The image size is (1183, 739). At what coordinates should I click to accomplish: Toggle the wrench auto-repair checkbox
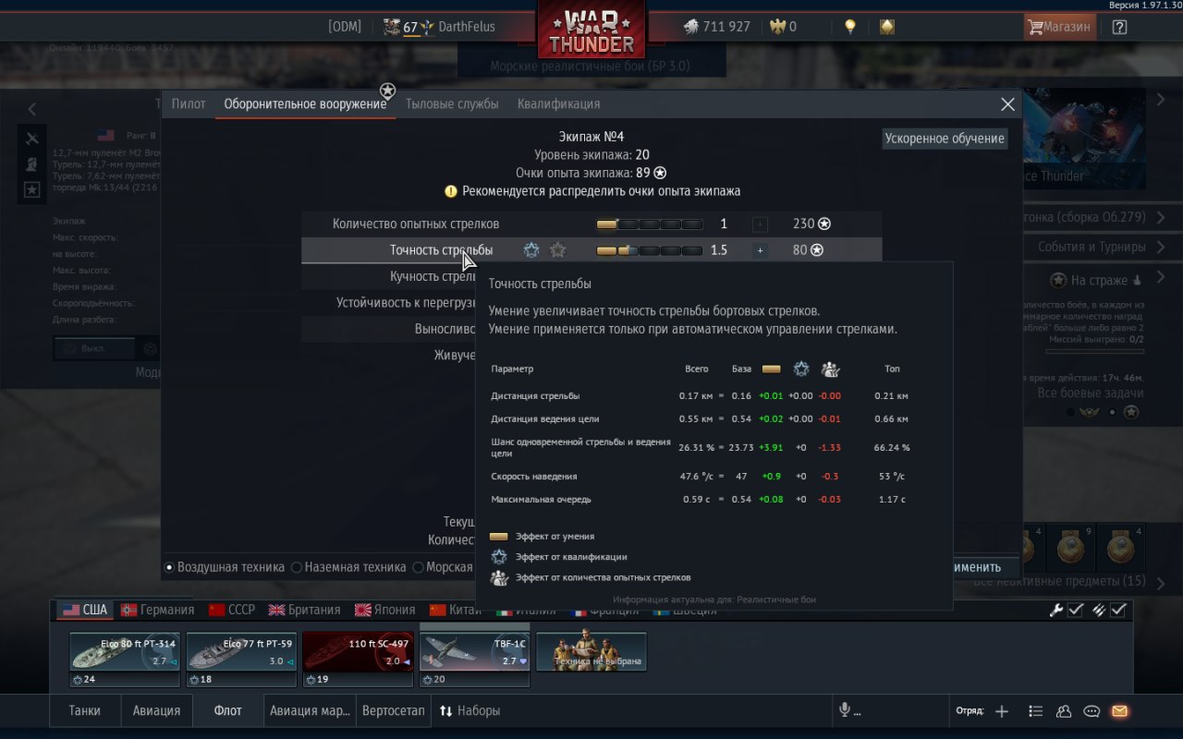(x=1075, y=610)
